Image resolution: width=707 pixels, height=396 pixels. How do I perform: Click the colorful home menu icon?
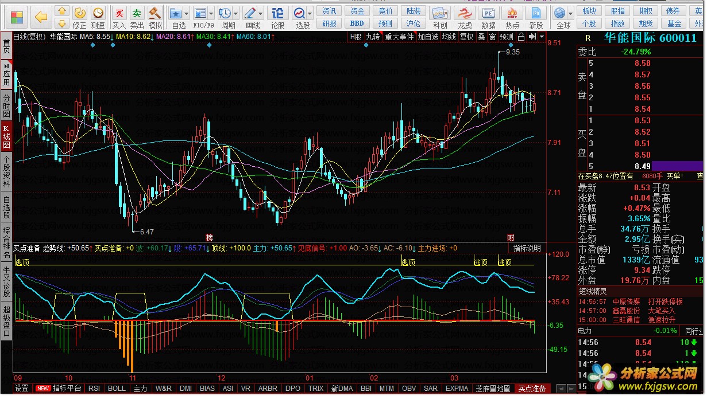18,17
